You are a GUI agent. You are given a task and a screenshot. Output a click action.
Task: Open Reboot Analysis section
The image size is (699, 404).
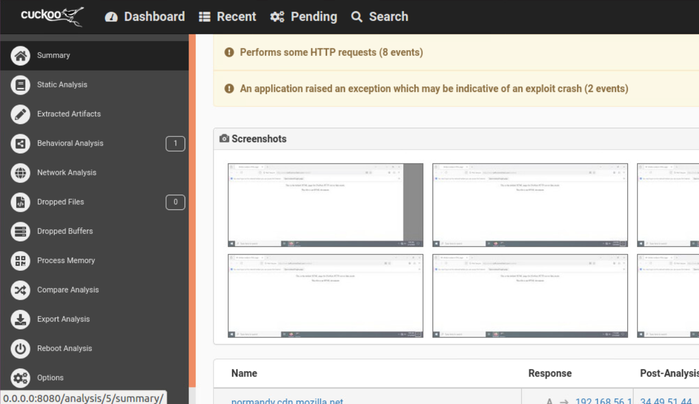(64, 349)
